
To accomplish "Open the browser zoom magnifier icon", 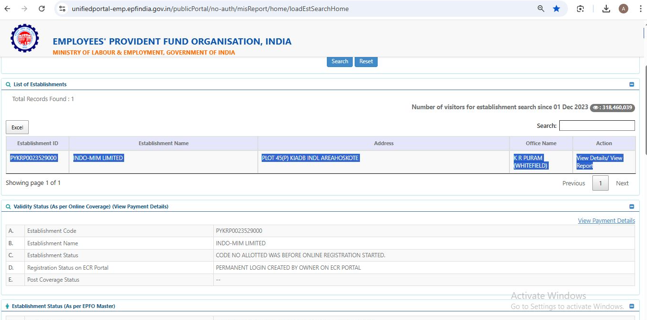I will tap(541, 9).
